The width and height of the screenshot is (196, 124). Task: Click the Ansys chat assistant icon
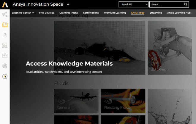5,76
